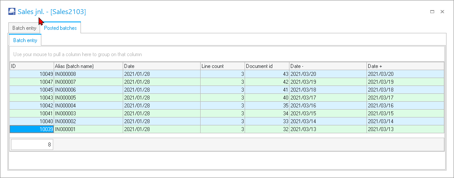Select the row with Document id 35
454x178 pixels.
[x=267, y=105]
